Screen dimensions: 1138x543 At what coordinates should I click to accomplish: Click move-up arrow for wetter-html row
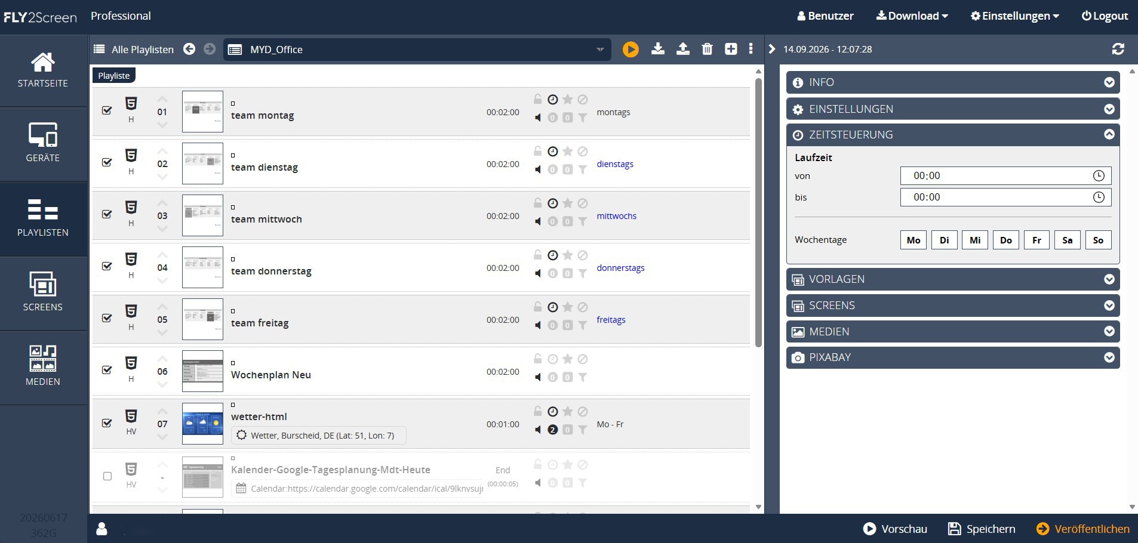pyautogui.click(x=162, y=411)
